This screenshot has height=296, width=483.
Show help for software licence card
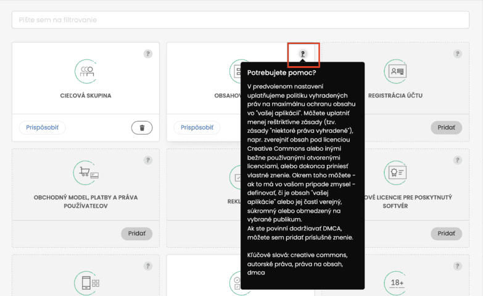pos(458,160)
